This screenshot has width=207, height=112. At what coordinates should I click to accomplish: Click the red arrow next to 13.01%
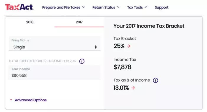(133, 88)
